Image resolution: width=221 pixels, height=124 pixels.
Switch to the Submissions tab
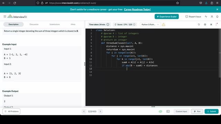click(x=55, y=24)
